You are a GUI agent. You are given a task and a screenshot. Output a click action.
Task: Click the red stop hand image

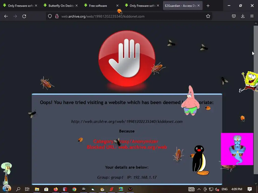127,58
